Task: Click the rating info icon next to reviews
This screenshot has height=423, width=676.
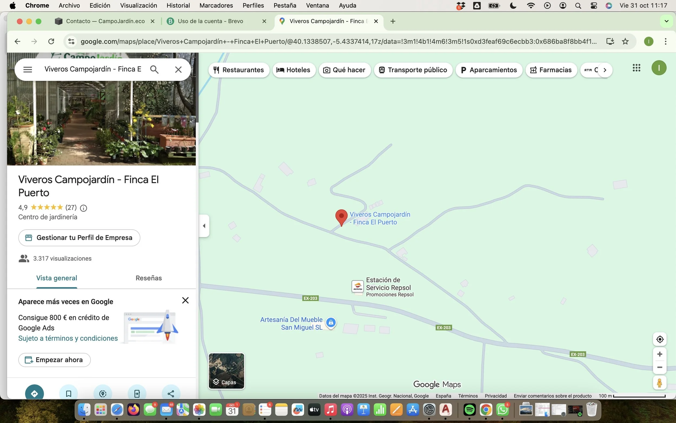Action: 83,208
